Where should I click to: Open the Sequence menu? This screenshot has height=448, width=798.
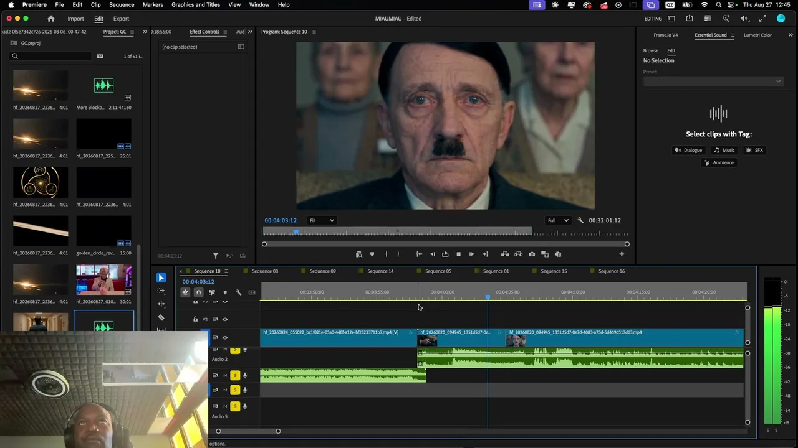[x=122, y=5]
